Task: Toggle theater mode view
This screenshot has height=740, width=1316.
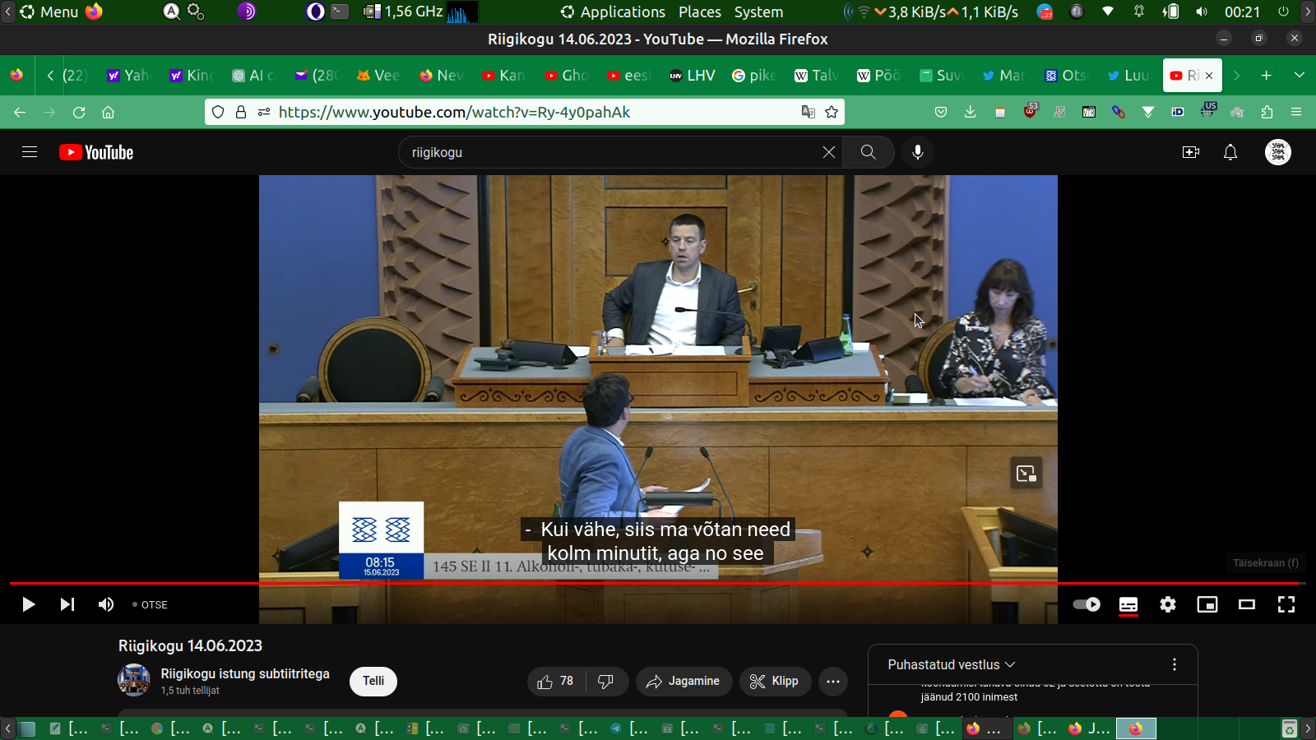Action: point(1246,604)
